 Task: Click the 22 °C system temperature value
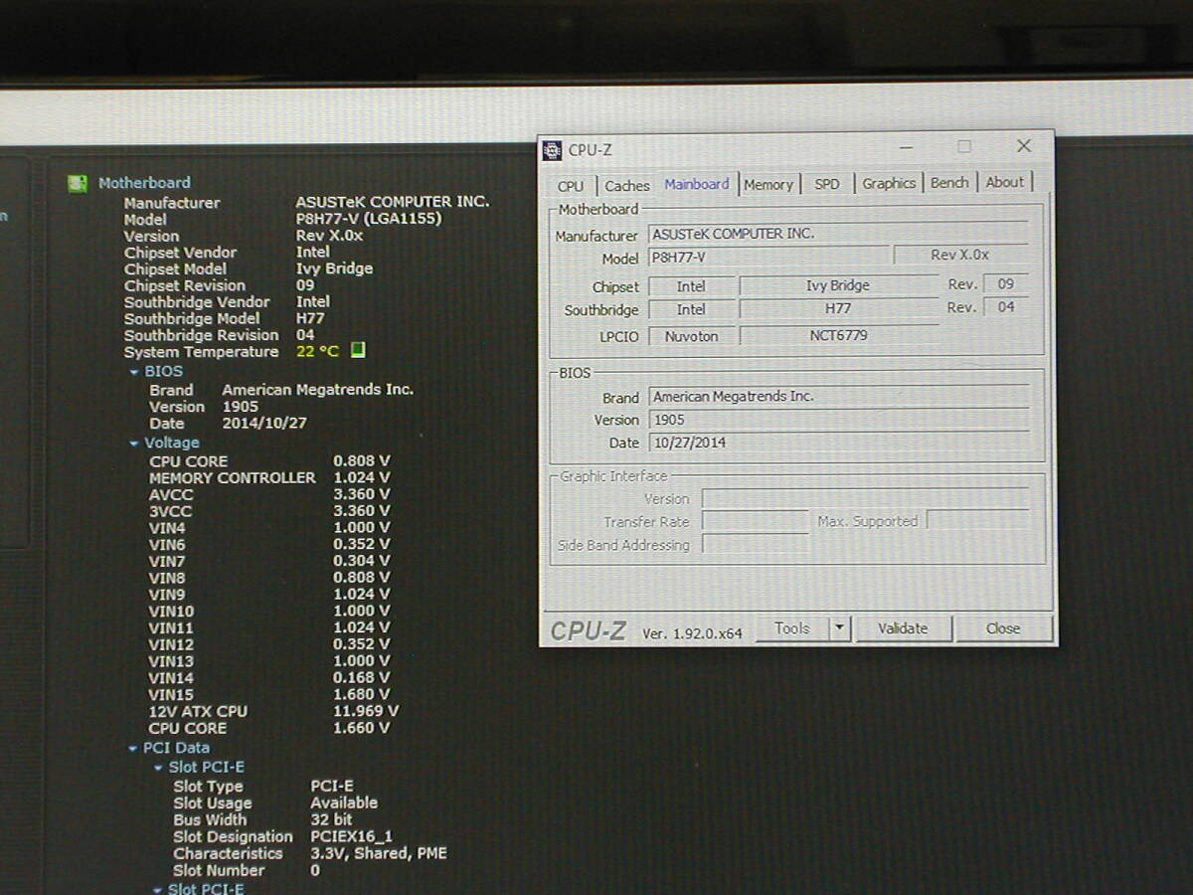pos(317,352)
